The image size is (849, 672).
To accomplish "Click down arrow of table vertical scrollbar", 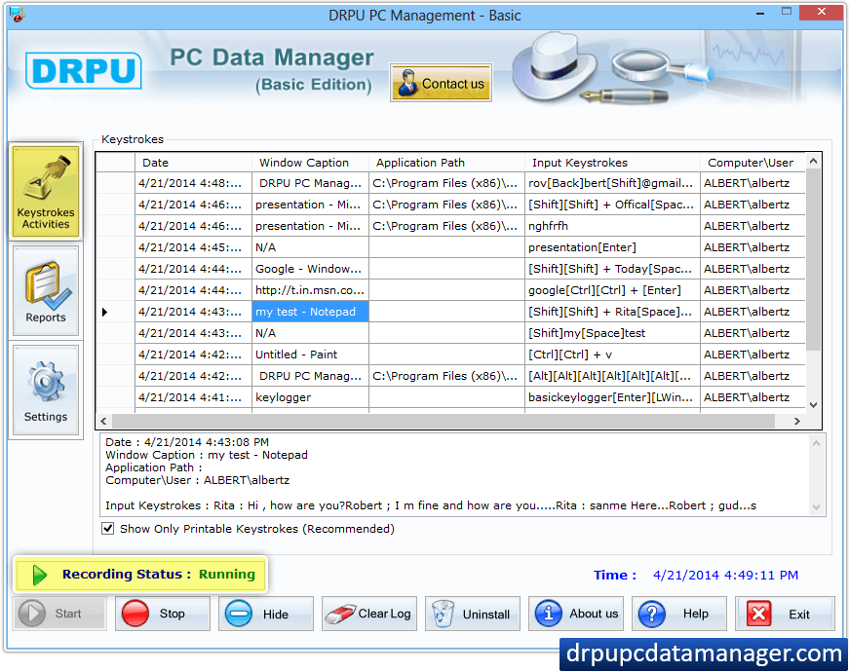I will 813,405.
